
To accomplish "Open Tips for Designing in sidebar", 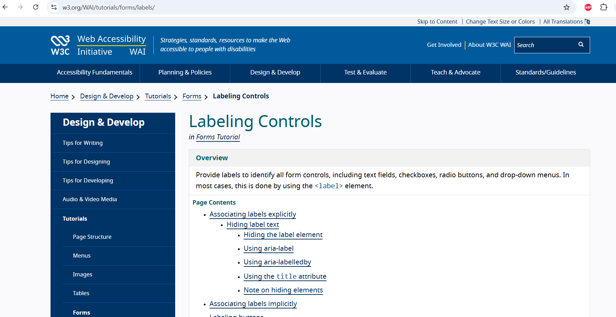I will coord(86,162).
